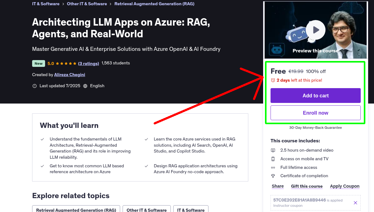
Task: Click the This course includes heading
Action: pos(295,141)
